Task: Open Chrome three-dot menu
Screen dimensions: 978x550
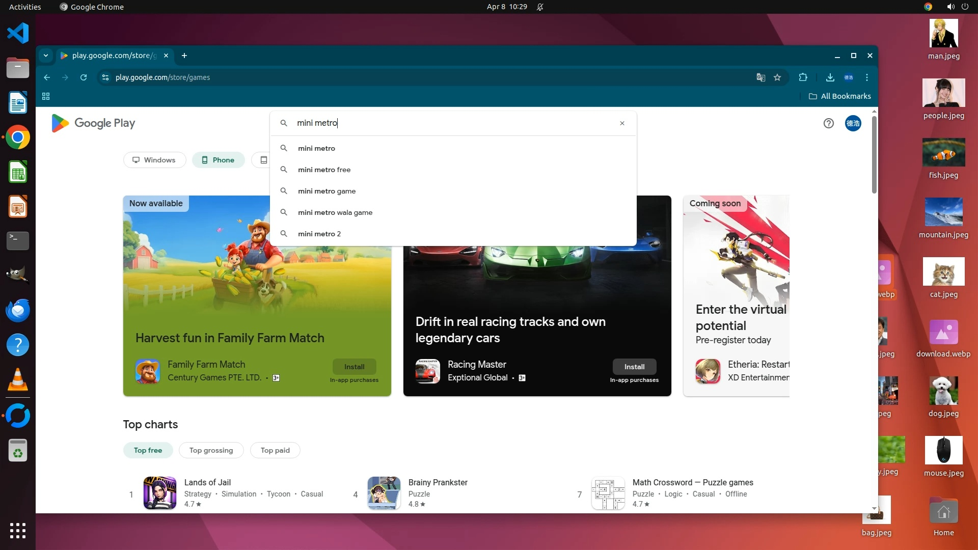Action: pos(867,77)
